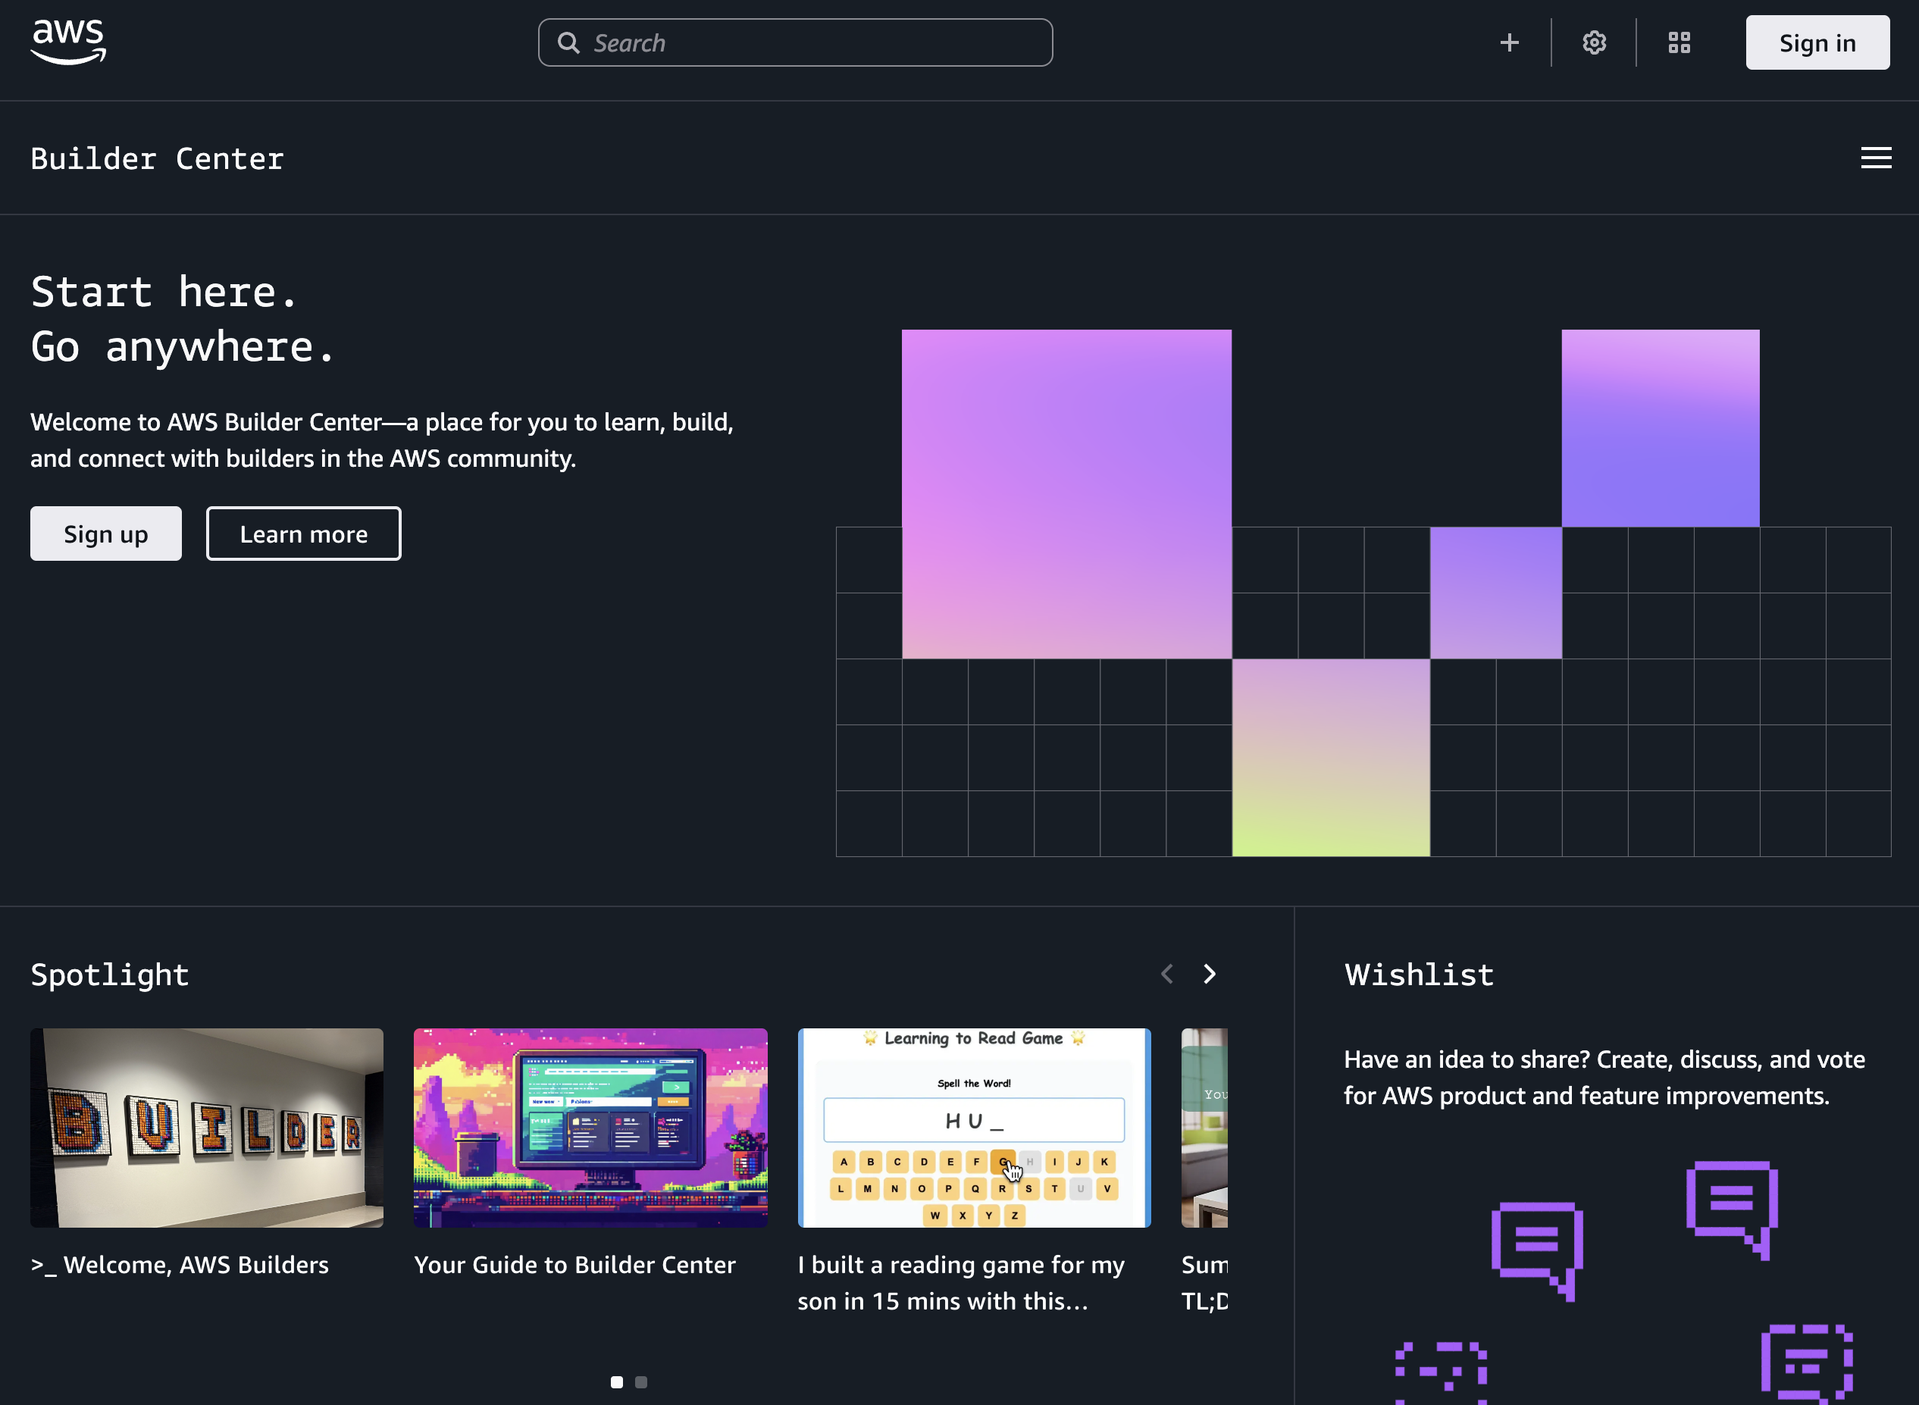Click the pixel-art Builder Center guide image
The height and width of the screenshot is (1405, 1919).
coord(590,1128)
